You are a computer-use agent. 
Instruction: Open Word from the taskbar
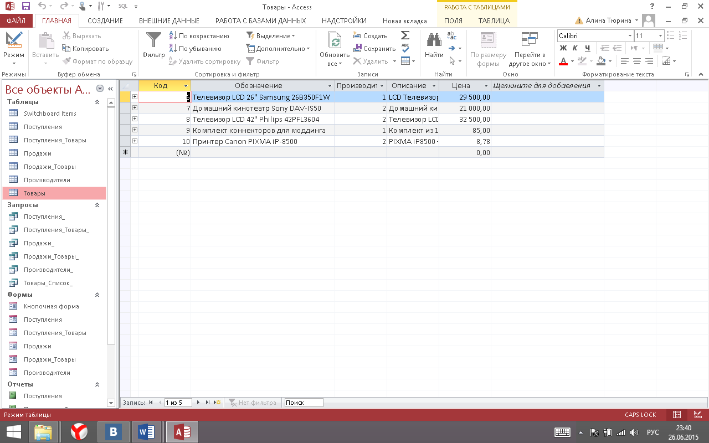(x=146, y=431)
